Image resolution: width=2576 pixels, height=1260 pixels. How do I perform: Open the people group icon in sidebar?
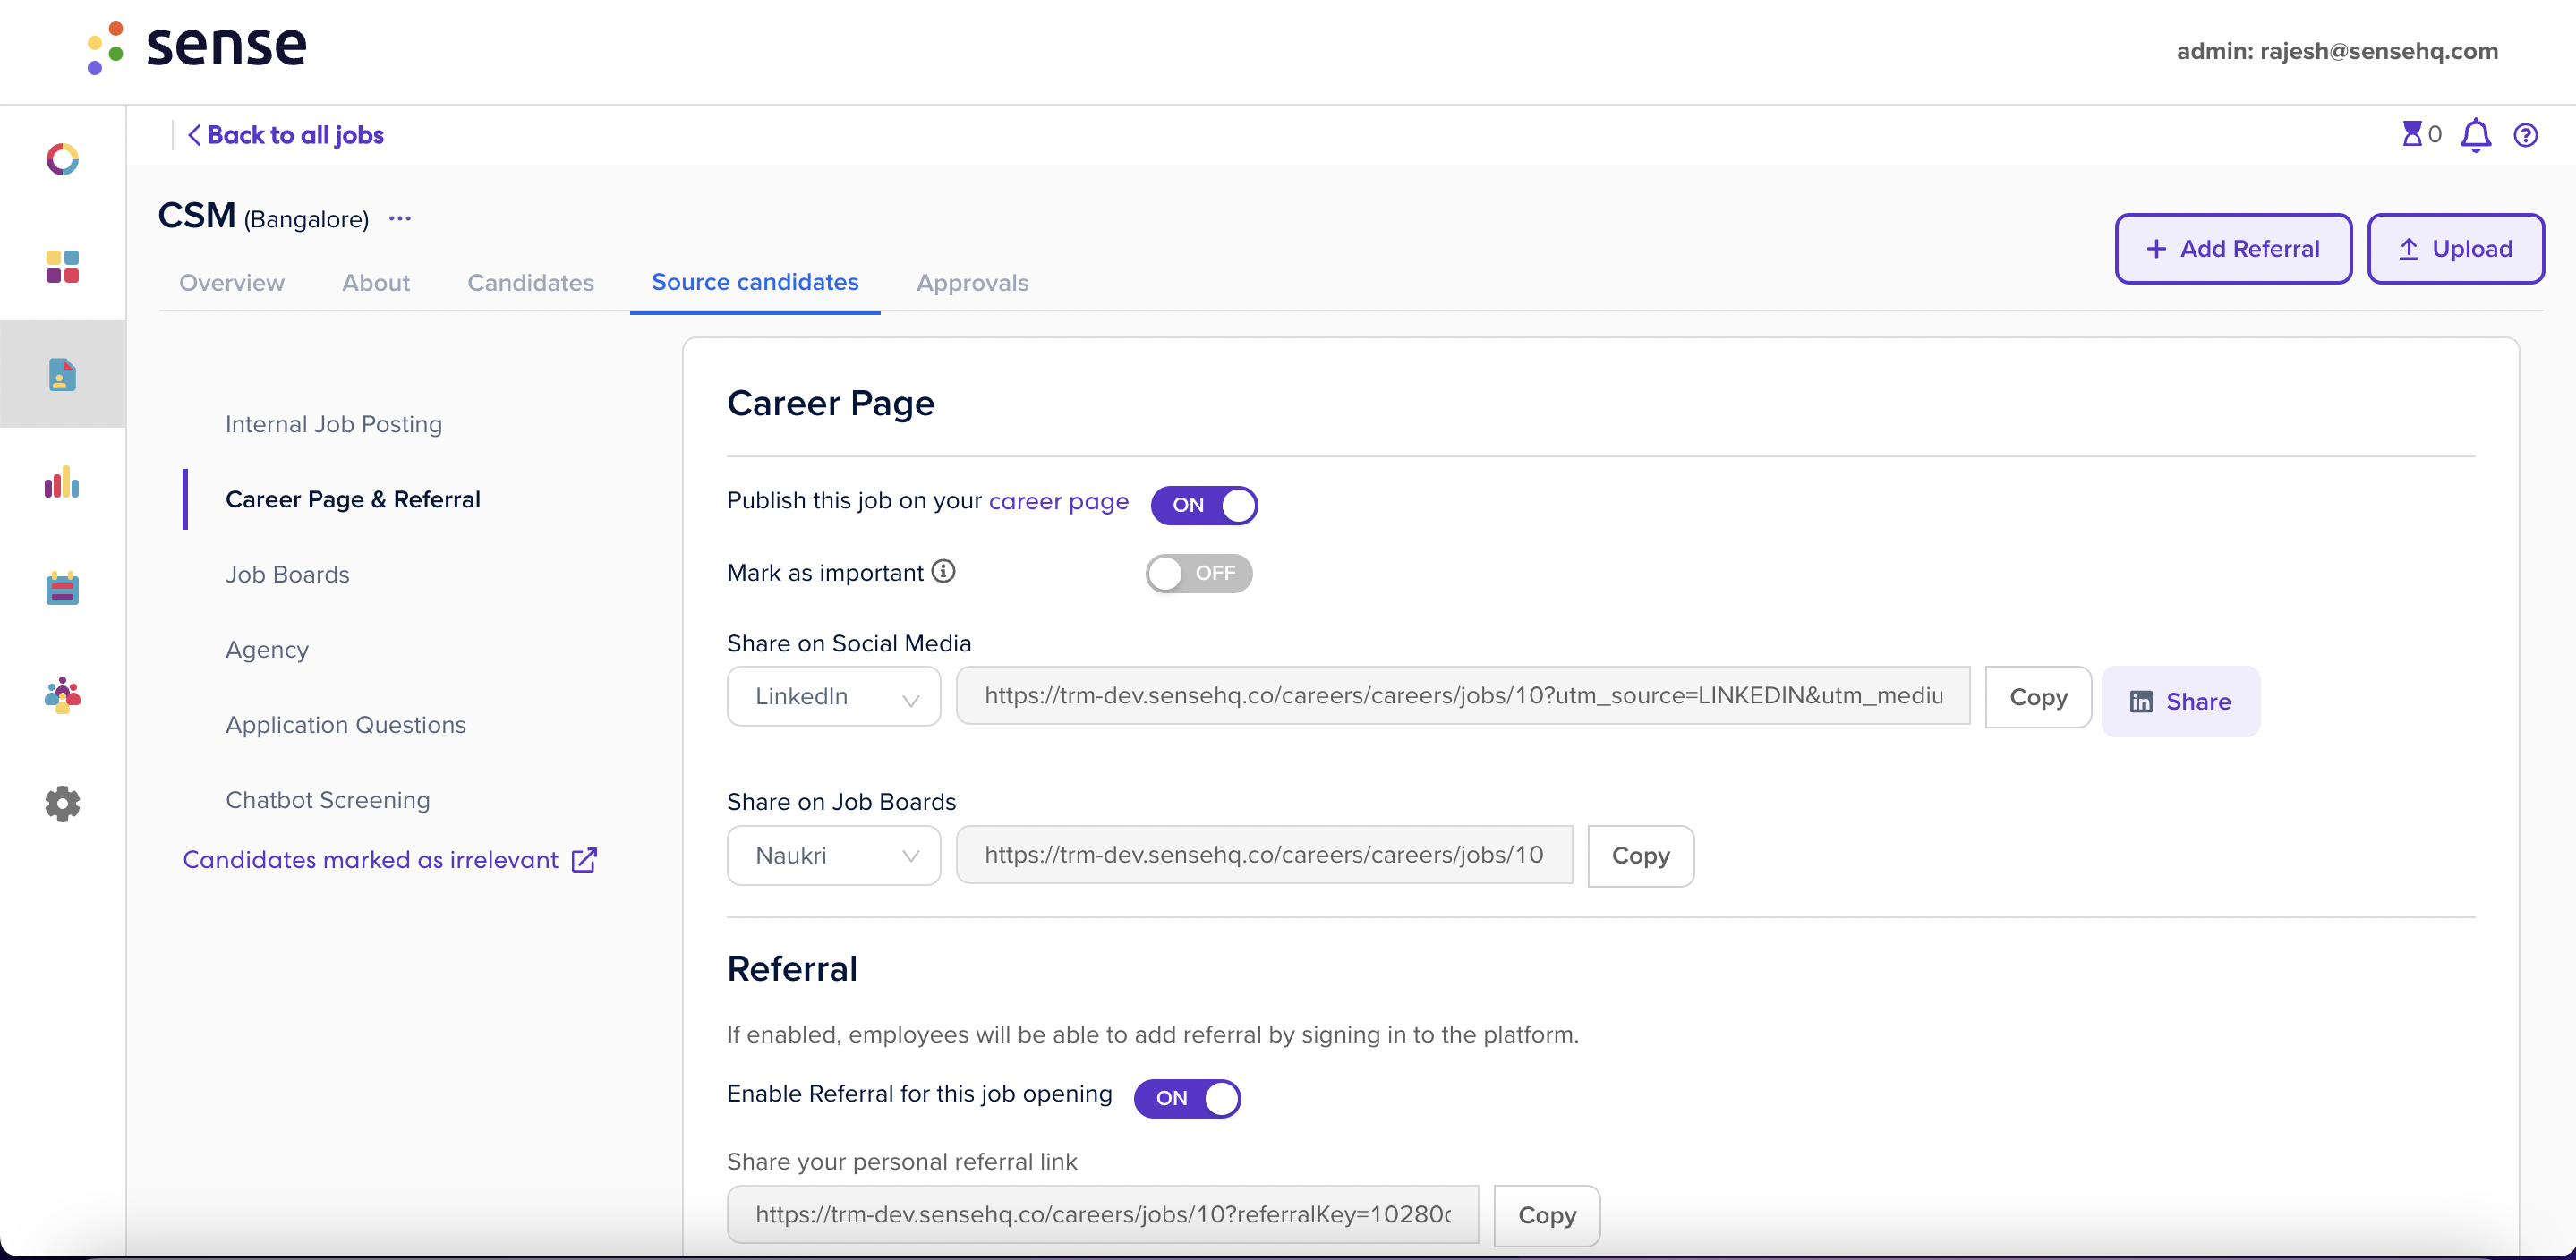pos(62,695)
